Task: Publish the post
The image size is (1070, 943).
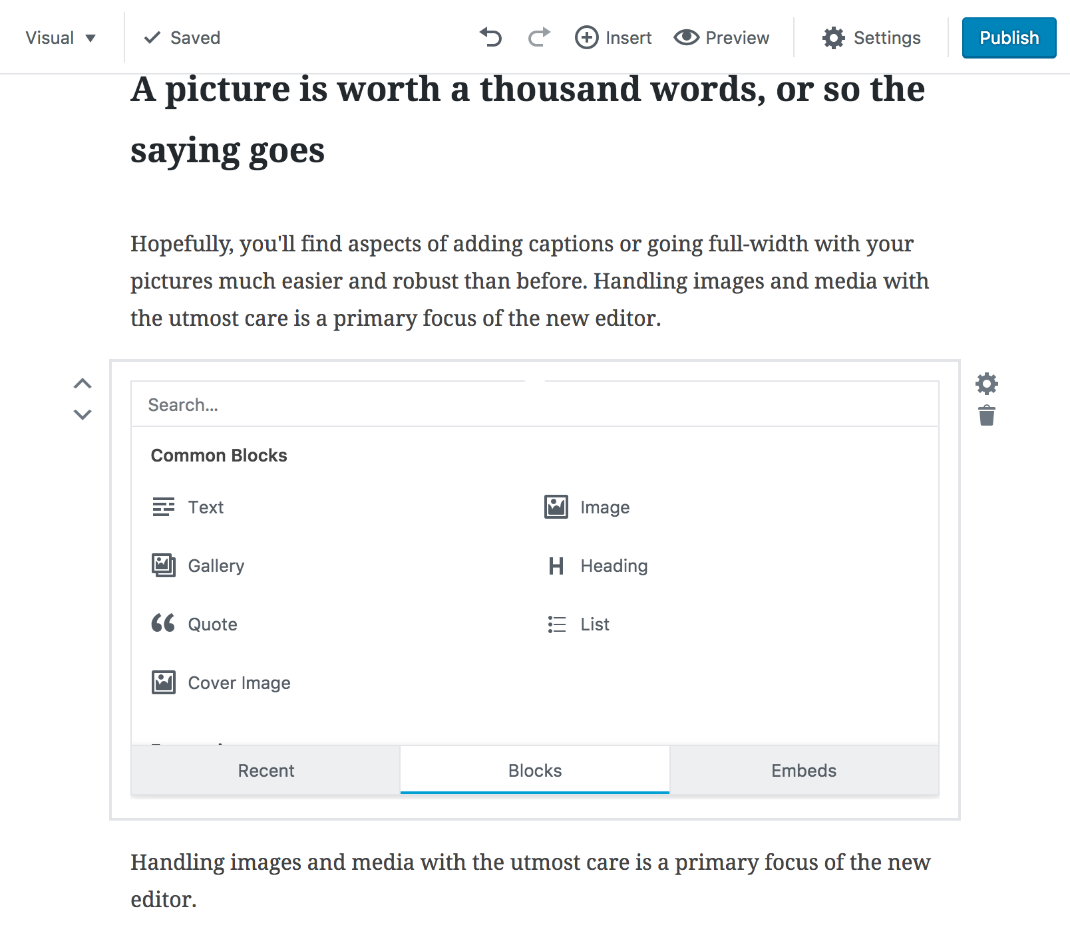Action: coord(1009,38)
